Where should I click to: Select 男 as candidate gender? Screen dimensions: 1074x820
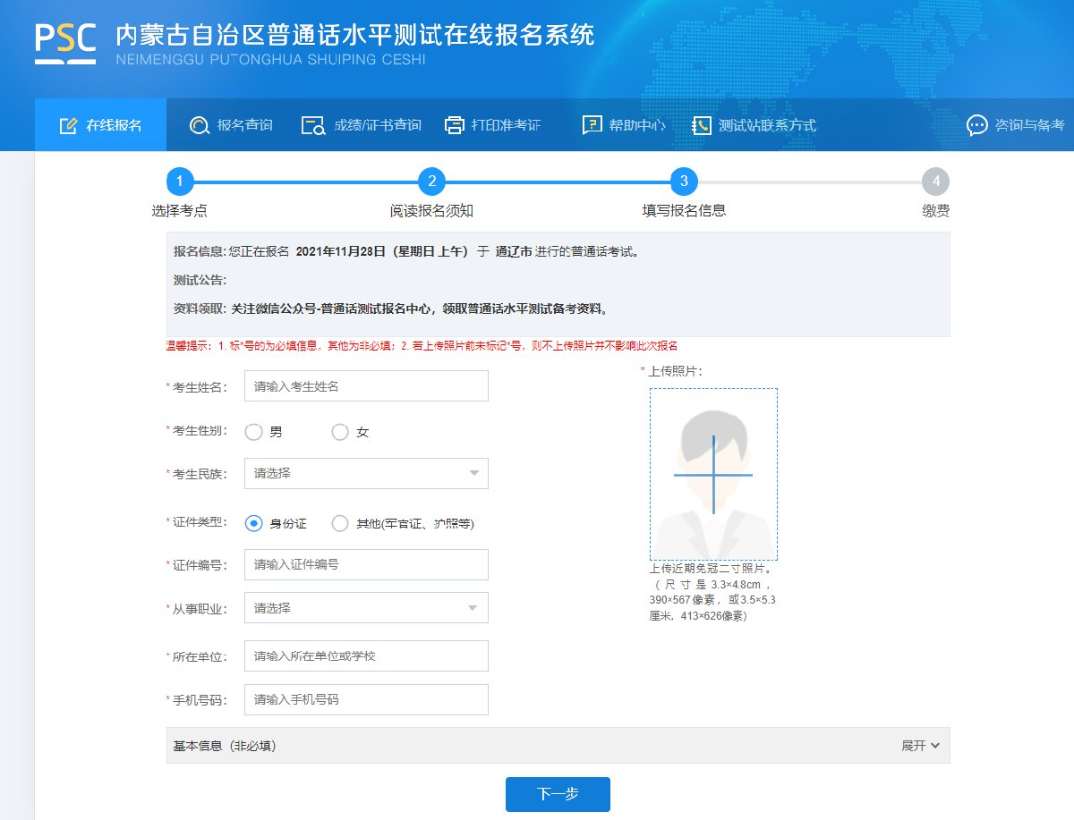[x=254, y=432]
